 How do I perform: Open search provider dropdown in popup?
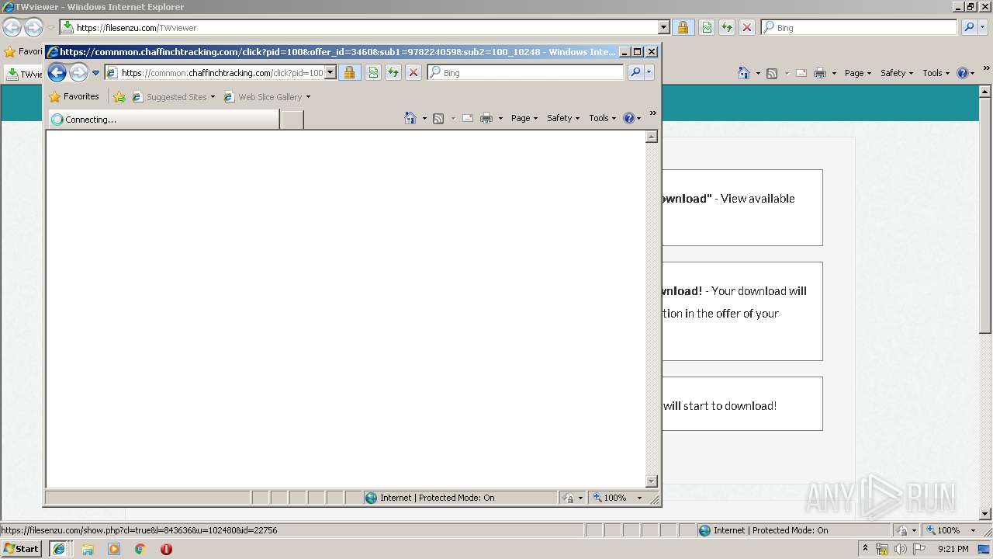click(x=649, y=73)
